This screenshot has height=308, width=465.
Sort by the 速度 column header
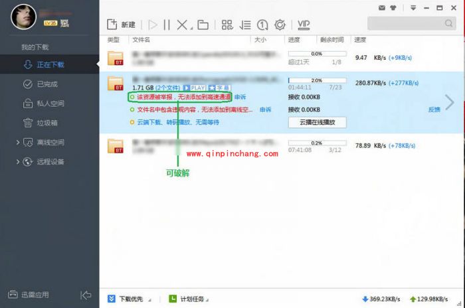coord(360,40)
